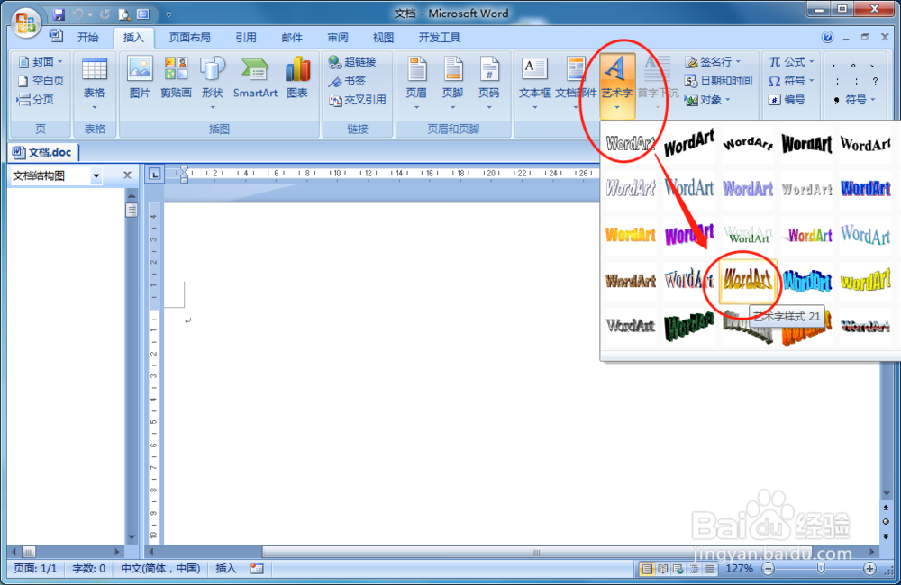Viewport: 901px width, 585px height.
Task: Toggle 插入 insert mode in status bar
Action: click(x=226, y=569)
